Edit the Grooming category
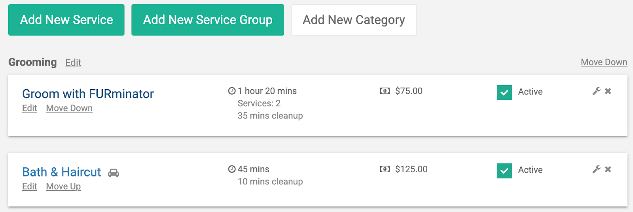The height and width of the screenshot is (212, 633). (x=73, y=62)
